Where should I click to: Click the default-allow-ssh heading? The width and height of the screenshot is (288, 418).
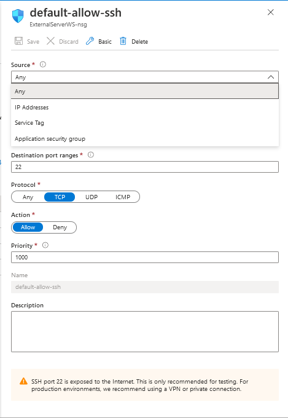(76, 12)
